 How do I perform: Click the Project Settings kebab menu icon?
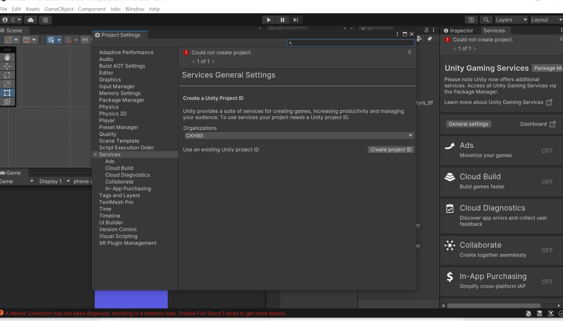point(397,34)
